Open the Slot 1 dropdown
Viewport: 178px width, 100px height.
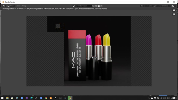(x=144, y=6)
